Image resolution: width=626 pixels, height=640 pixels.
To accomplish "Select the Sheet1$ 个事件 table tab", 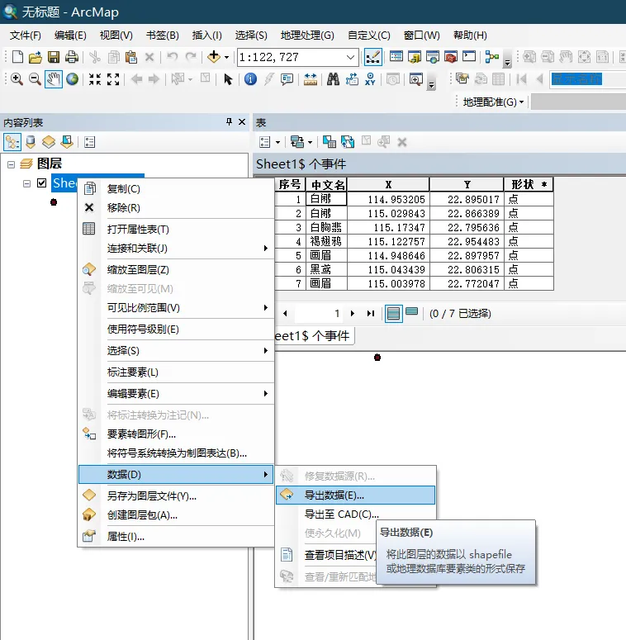I will coord(313,336).
